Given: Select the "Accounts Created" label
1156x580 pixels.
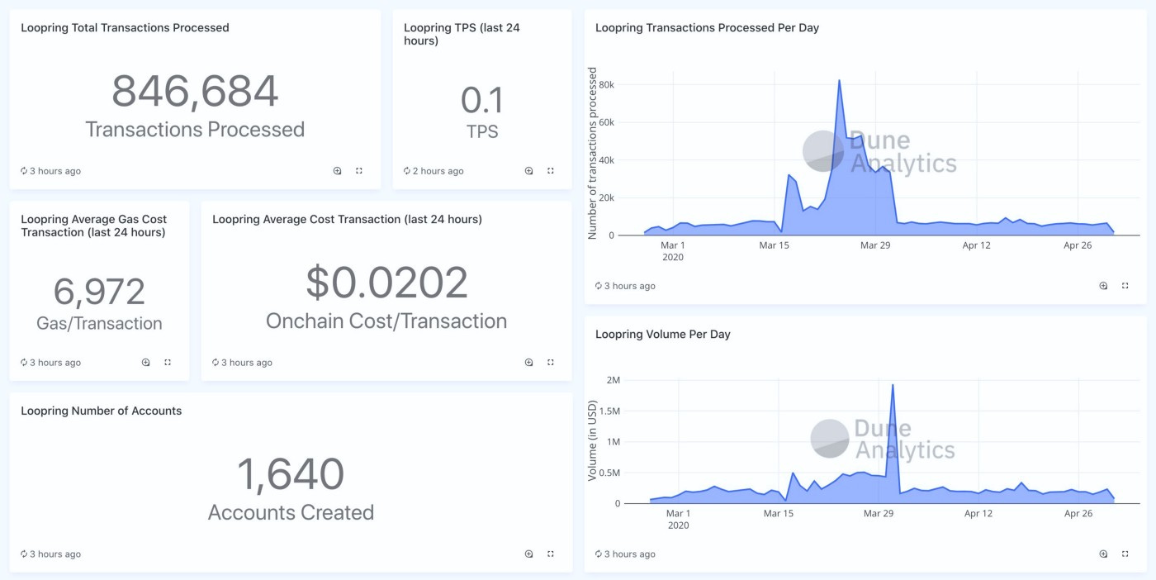Looking at the screenshot, I should (x=291, y=513).
